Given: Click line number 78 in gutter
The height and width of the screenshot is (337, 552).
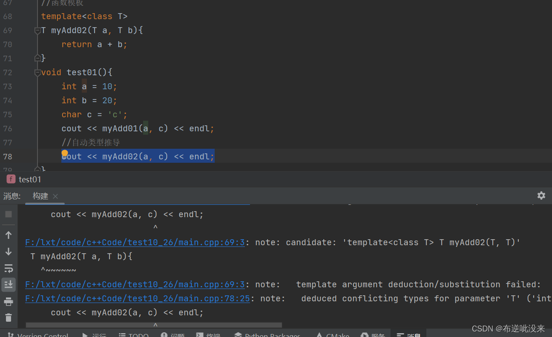Looking at the screenshot, I should [8, 157].
